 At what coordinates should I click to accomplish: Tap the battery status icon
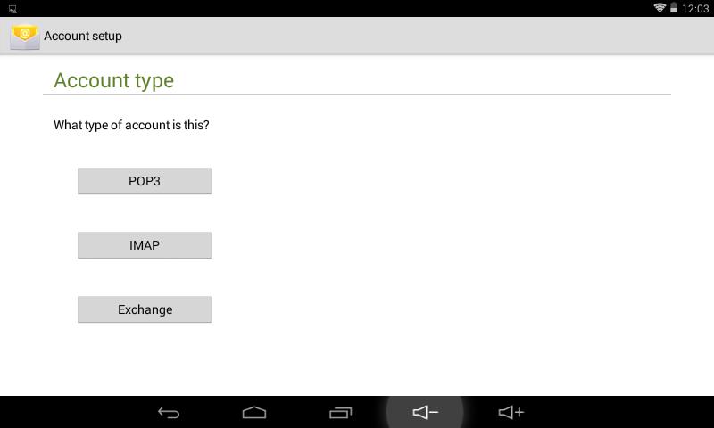pyautogui.click(x=674, y=8)
